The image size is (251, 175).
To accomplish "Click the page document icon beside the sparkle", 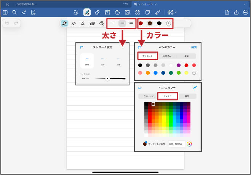I will click(x=34, y=12).
